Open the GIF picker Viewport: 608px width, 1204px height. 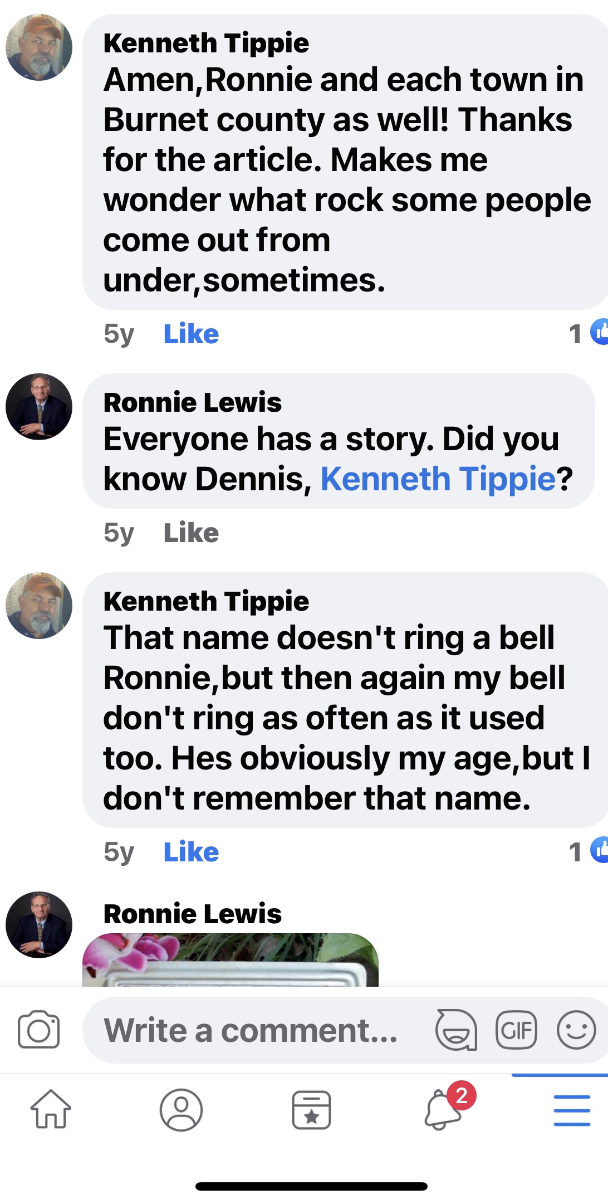pos(516,1030)
